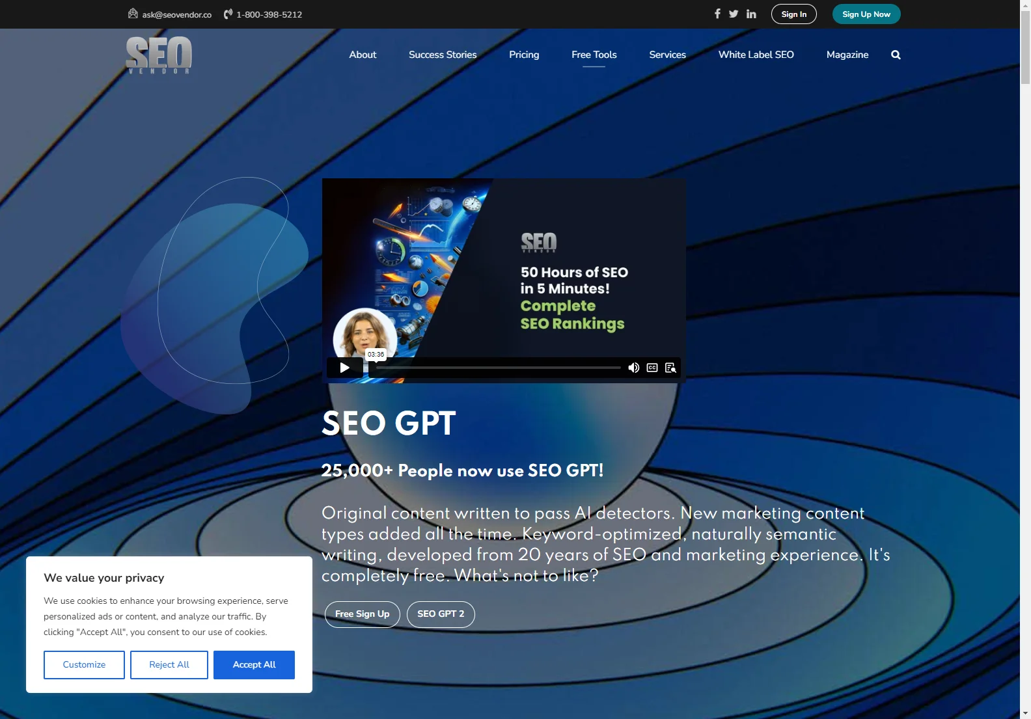Click the scrollbar up arrow
Image resolution: width=1031 pixels, height=719 pixels.
click(1025, 5)
